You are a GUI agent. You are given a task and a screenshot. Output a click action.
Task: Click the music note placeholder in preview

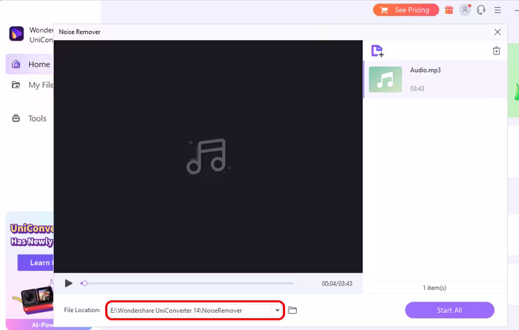tap(208, 156)
